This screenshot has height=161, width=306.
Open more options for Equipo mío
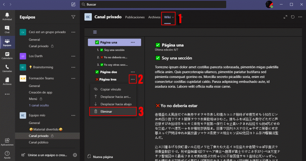pyautogui.click(x=73, y=116)
